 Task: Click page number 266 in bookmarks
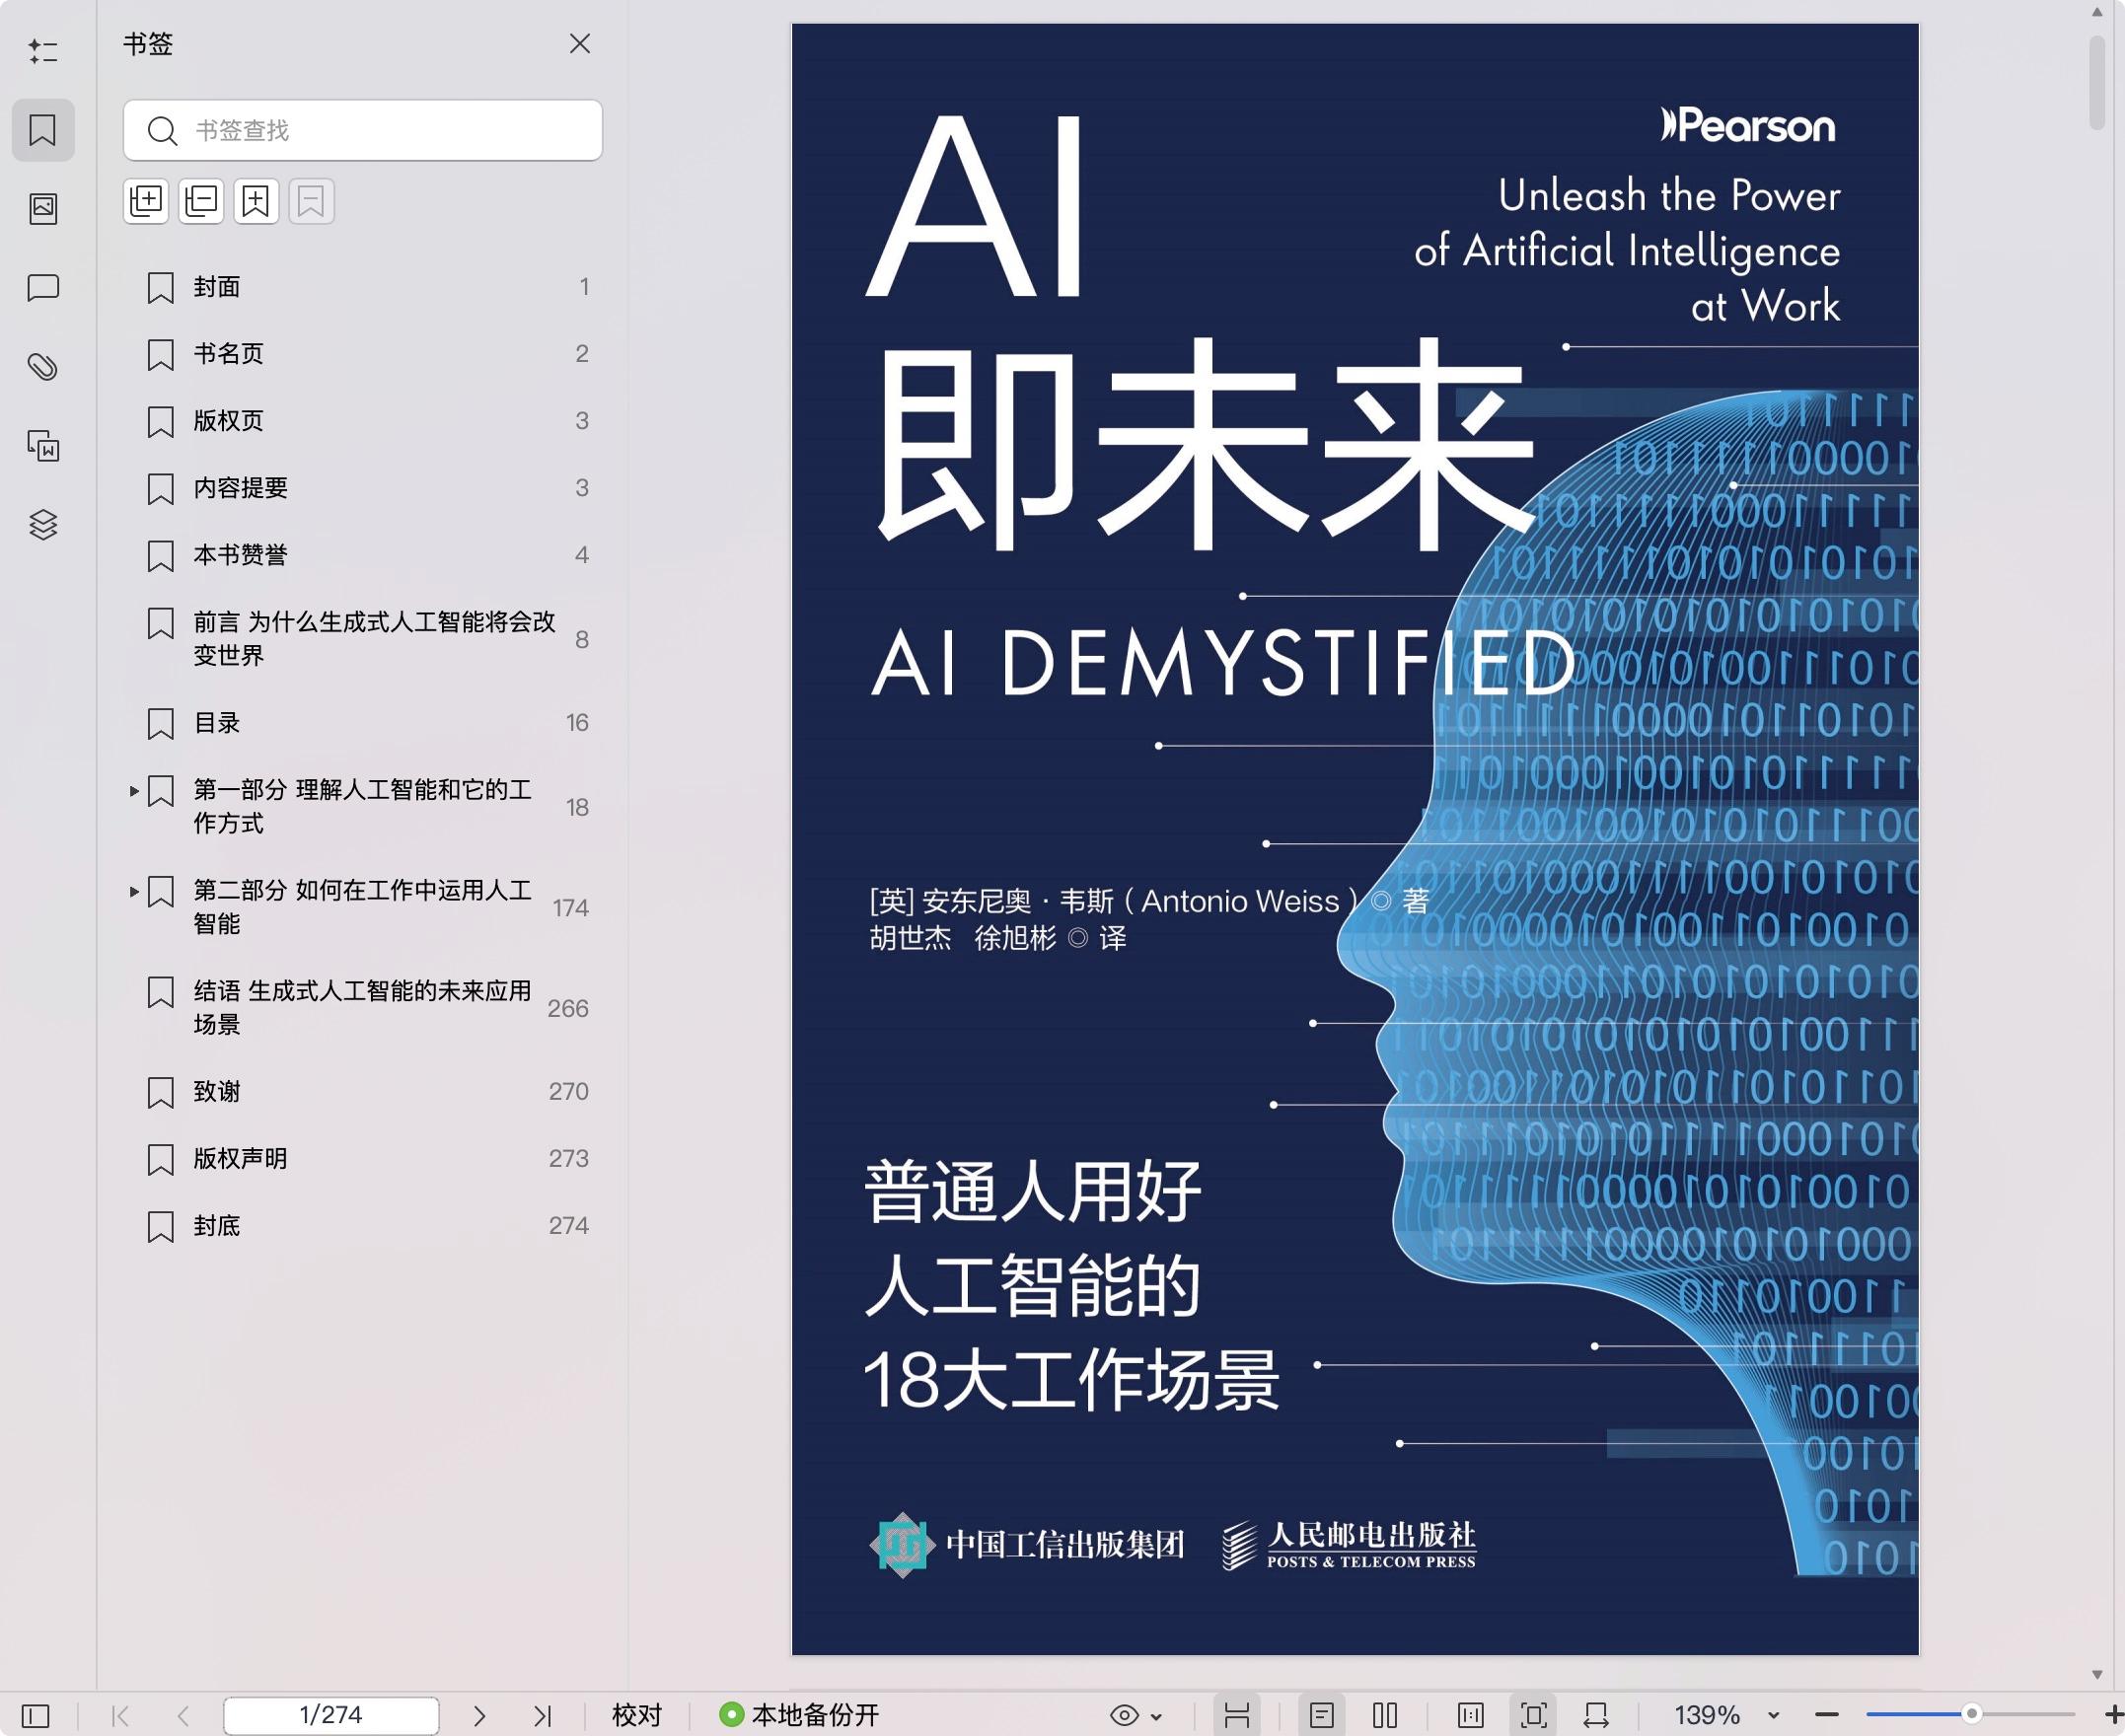(x=568, y=1008)
